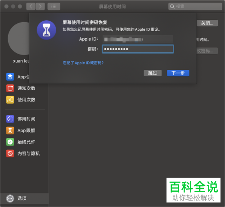Click the 跳过 skip button

153,73
